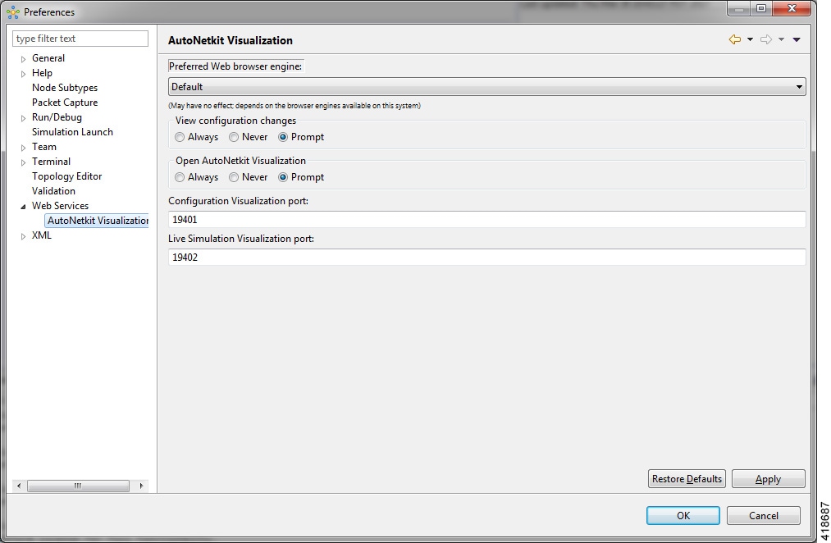The height and width of the screenshot is (543, 831).
Task: Open the back history dropdown arrow
Action: tap(750, 39)
